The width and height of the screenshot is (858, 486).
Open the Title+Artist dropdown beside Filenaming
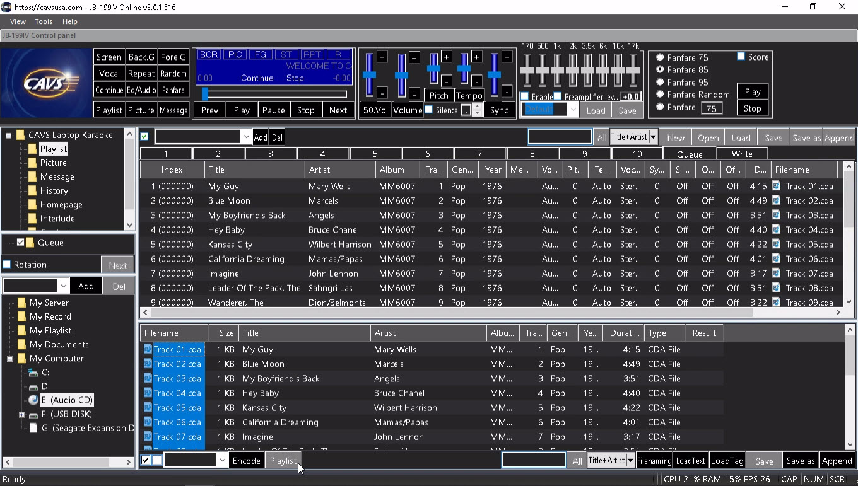tap(630, 461)
